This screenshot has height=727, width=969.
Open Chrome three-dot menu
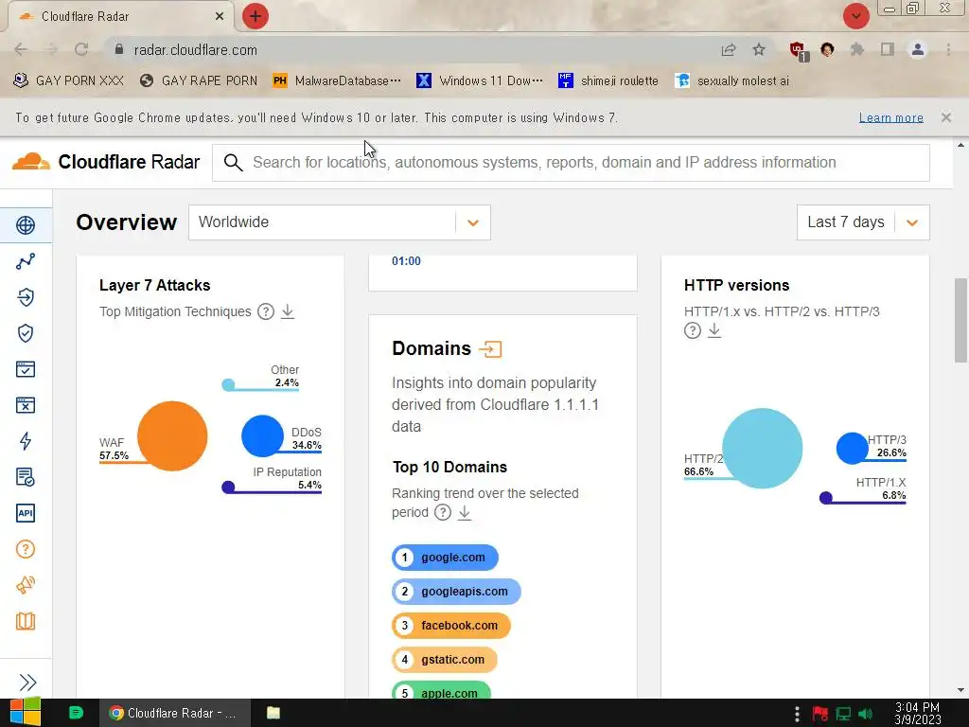(x=948, y=49)
